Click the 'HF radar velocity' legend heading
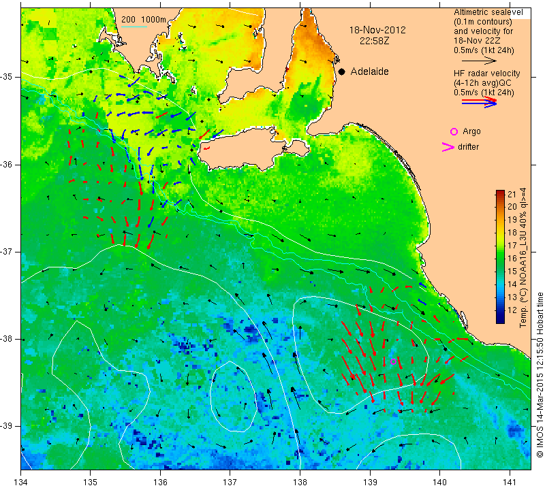 tap(486, 73)
